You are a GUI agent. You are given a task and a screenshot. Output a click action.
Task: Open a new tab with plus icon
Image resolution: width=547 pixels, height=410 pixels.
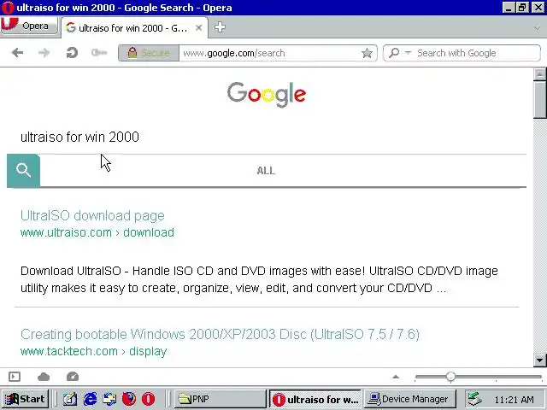[x=220, y=26]
